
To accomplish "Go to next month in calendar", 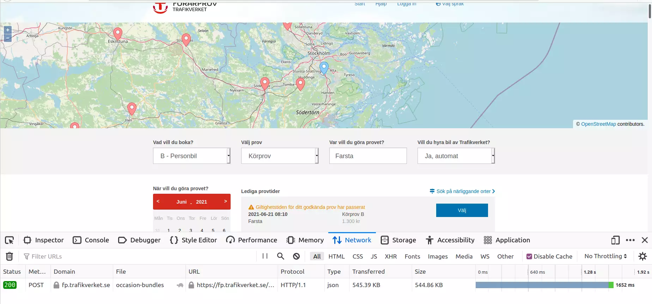I will [x=225, y=201].
